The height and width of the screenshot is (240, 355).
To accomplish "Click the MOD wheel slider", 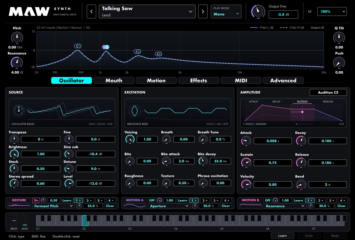I will click(25, 220).
